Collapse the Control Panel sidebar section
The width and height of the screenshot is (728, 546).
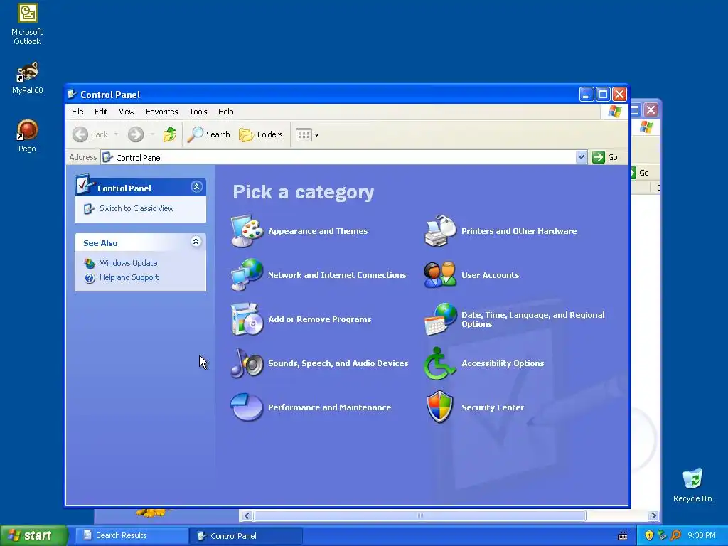point(196,187)
